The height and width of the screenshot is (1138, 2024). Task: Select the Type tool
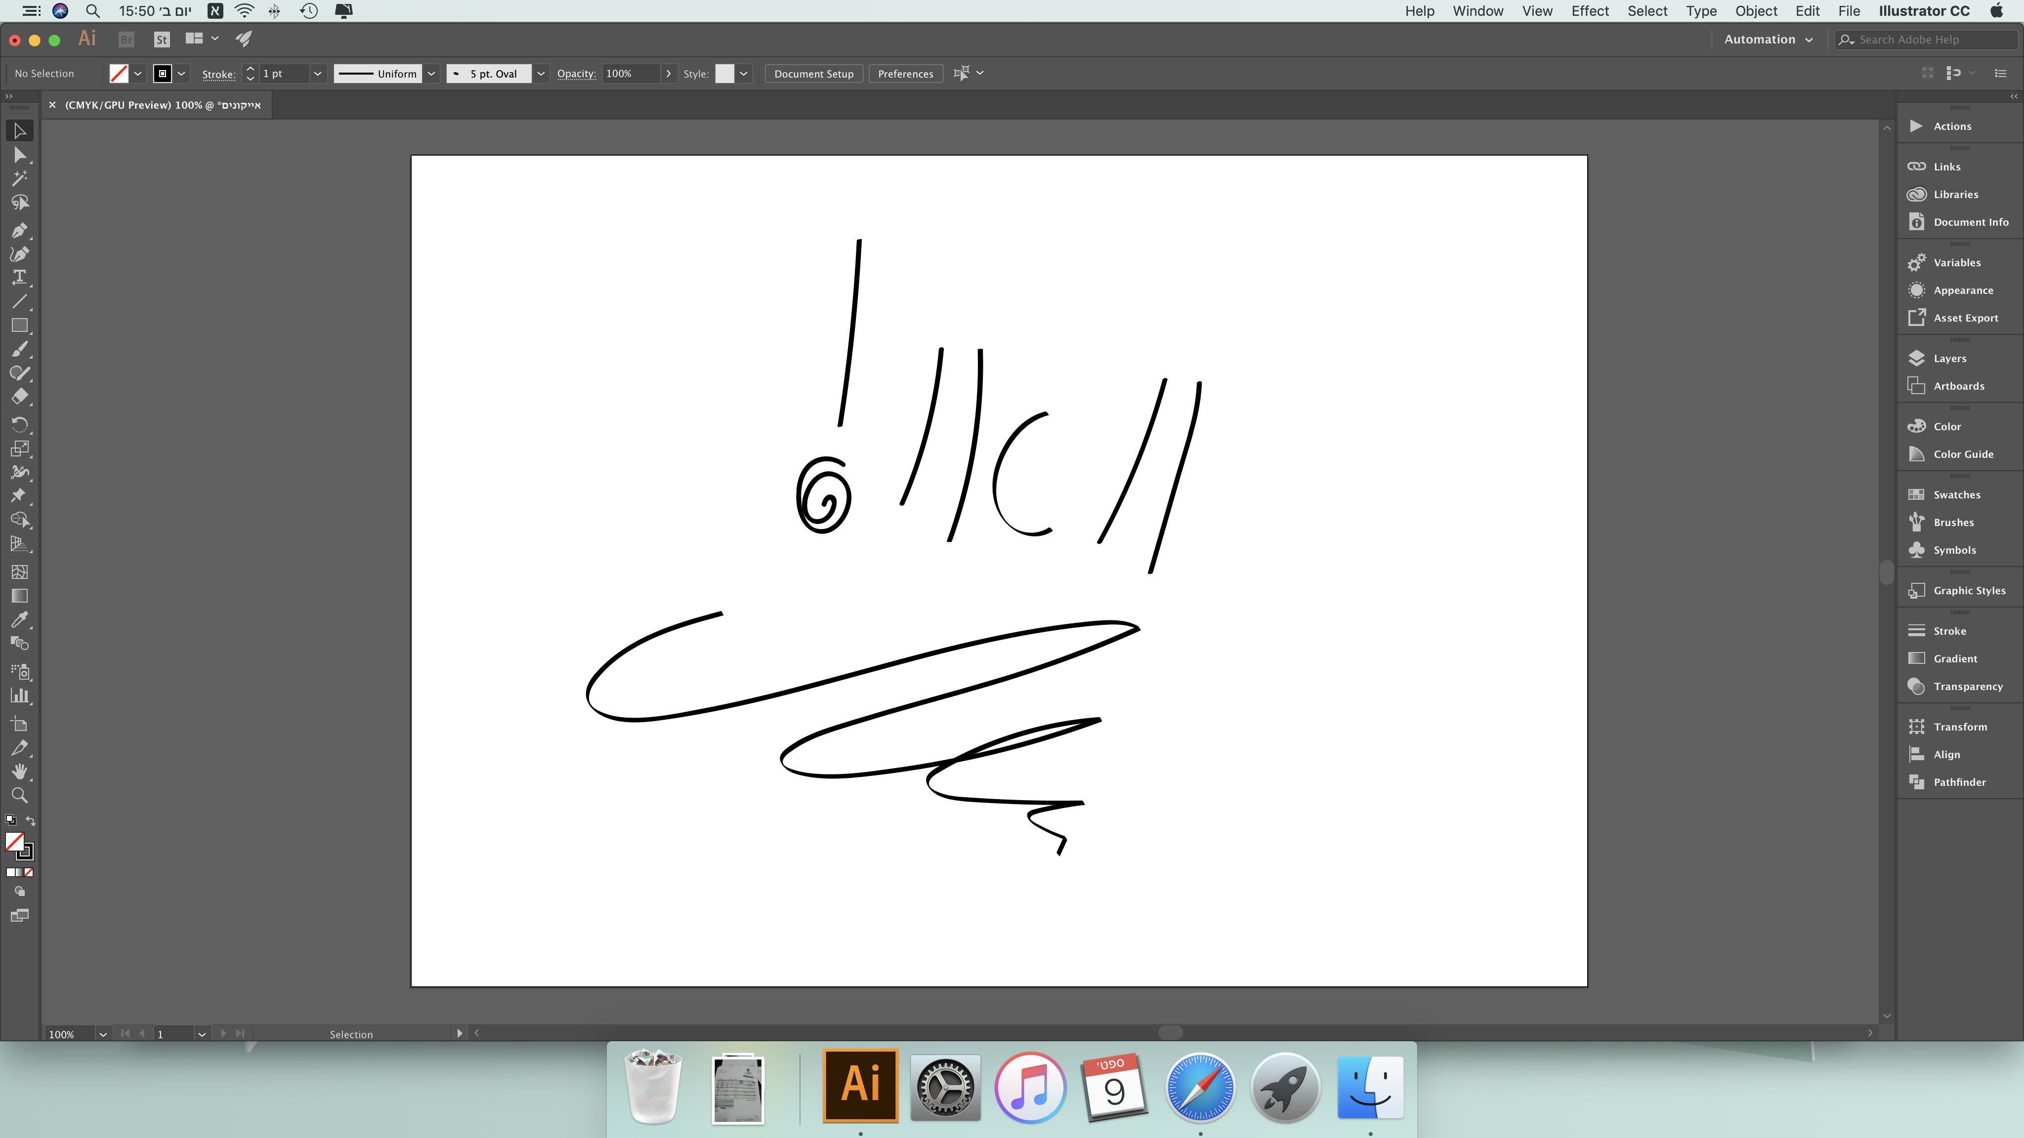coord(20,277)
